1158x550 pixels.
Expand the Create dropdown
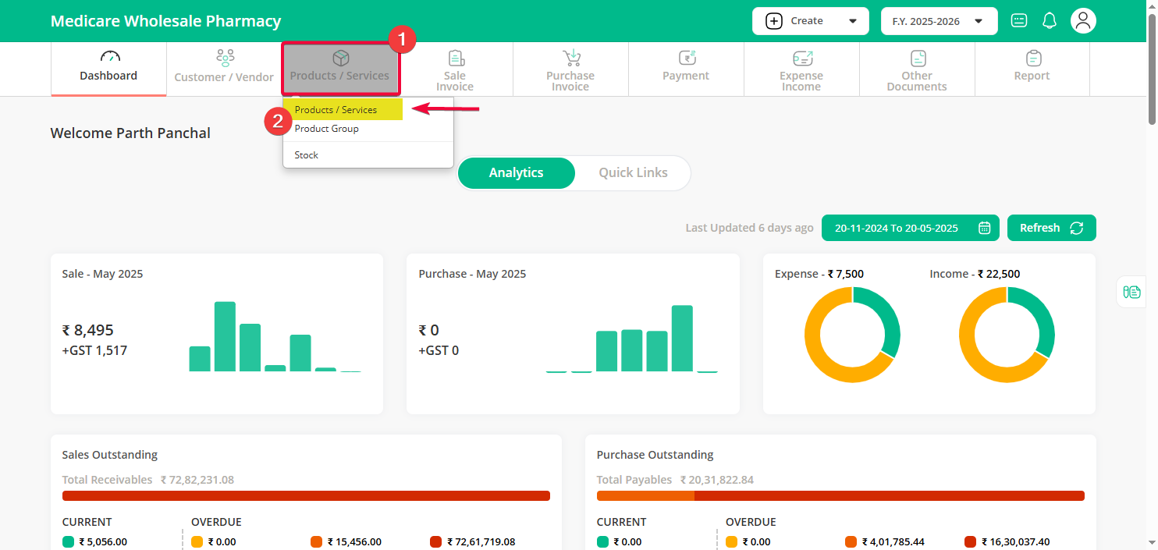coord(811,21)
